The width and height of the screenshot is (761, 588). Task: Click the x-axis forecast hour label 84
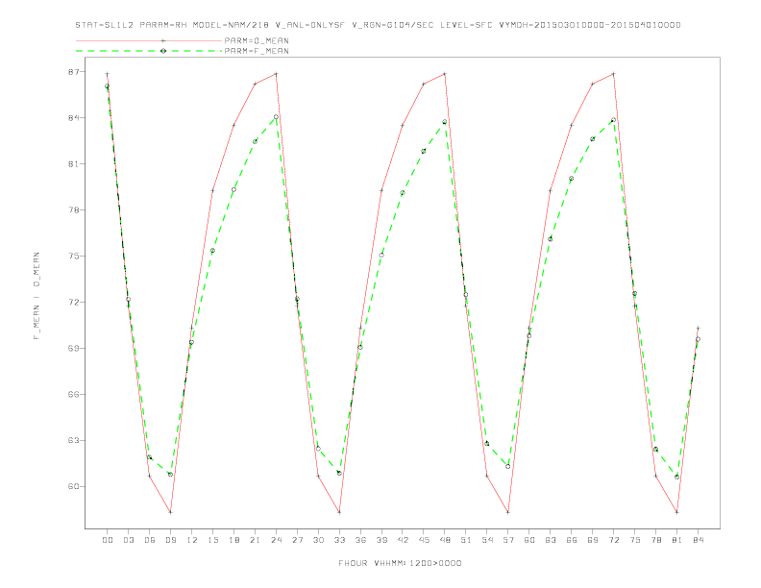[x=699, y=540]
